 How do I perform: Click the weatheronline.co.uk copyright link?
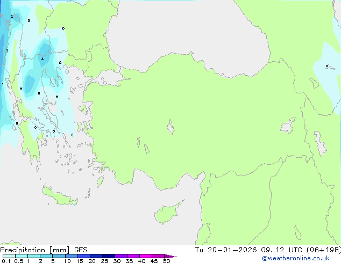click(296, 258)
